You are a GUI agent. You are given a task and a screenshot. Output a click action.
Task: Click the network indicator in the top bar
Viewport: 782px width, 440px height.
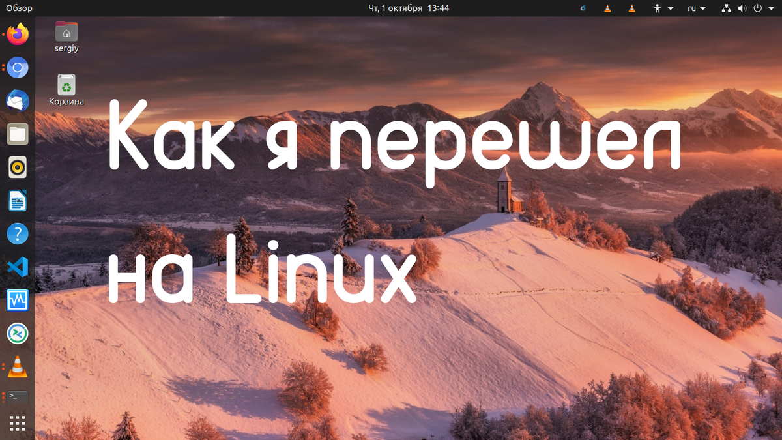coord(726,8)
